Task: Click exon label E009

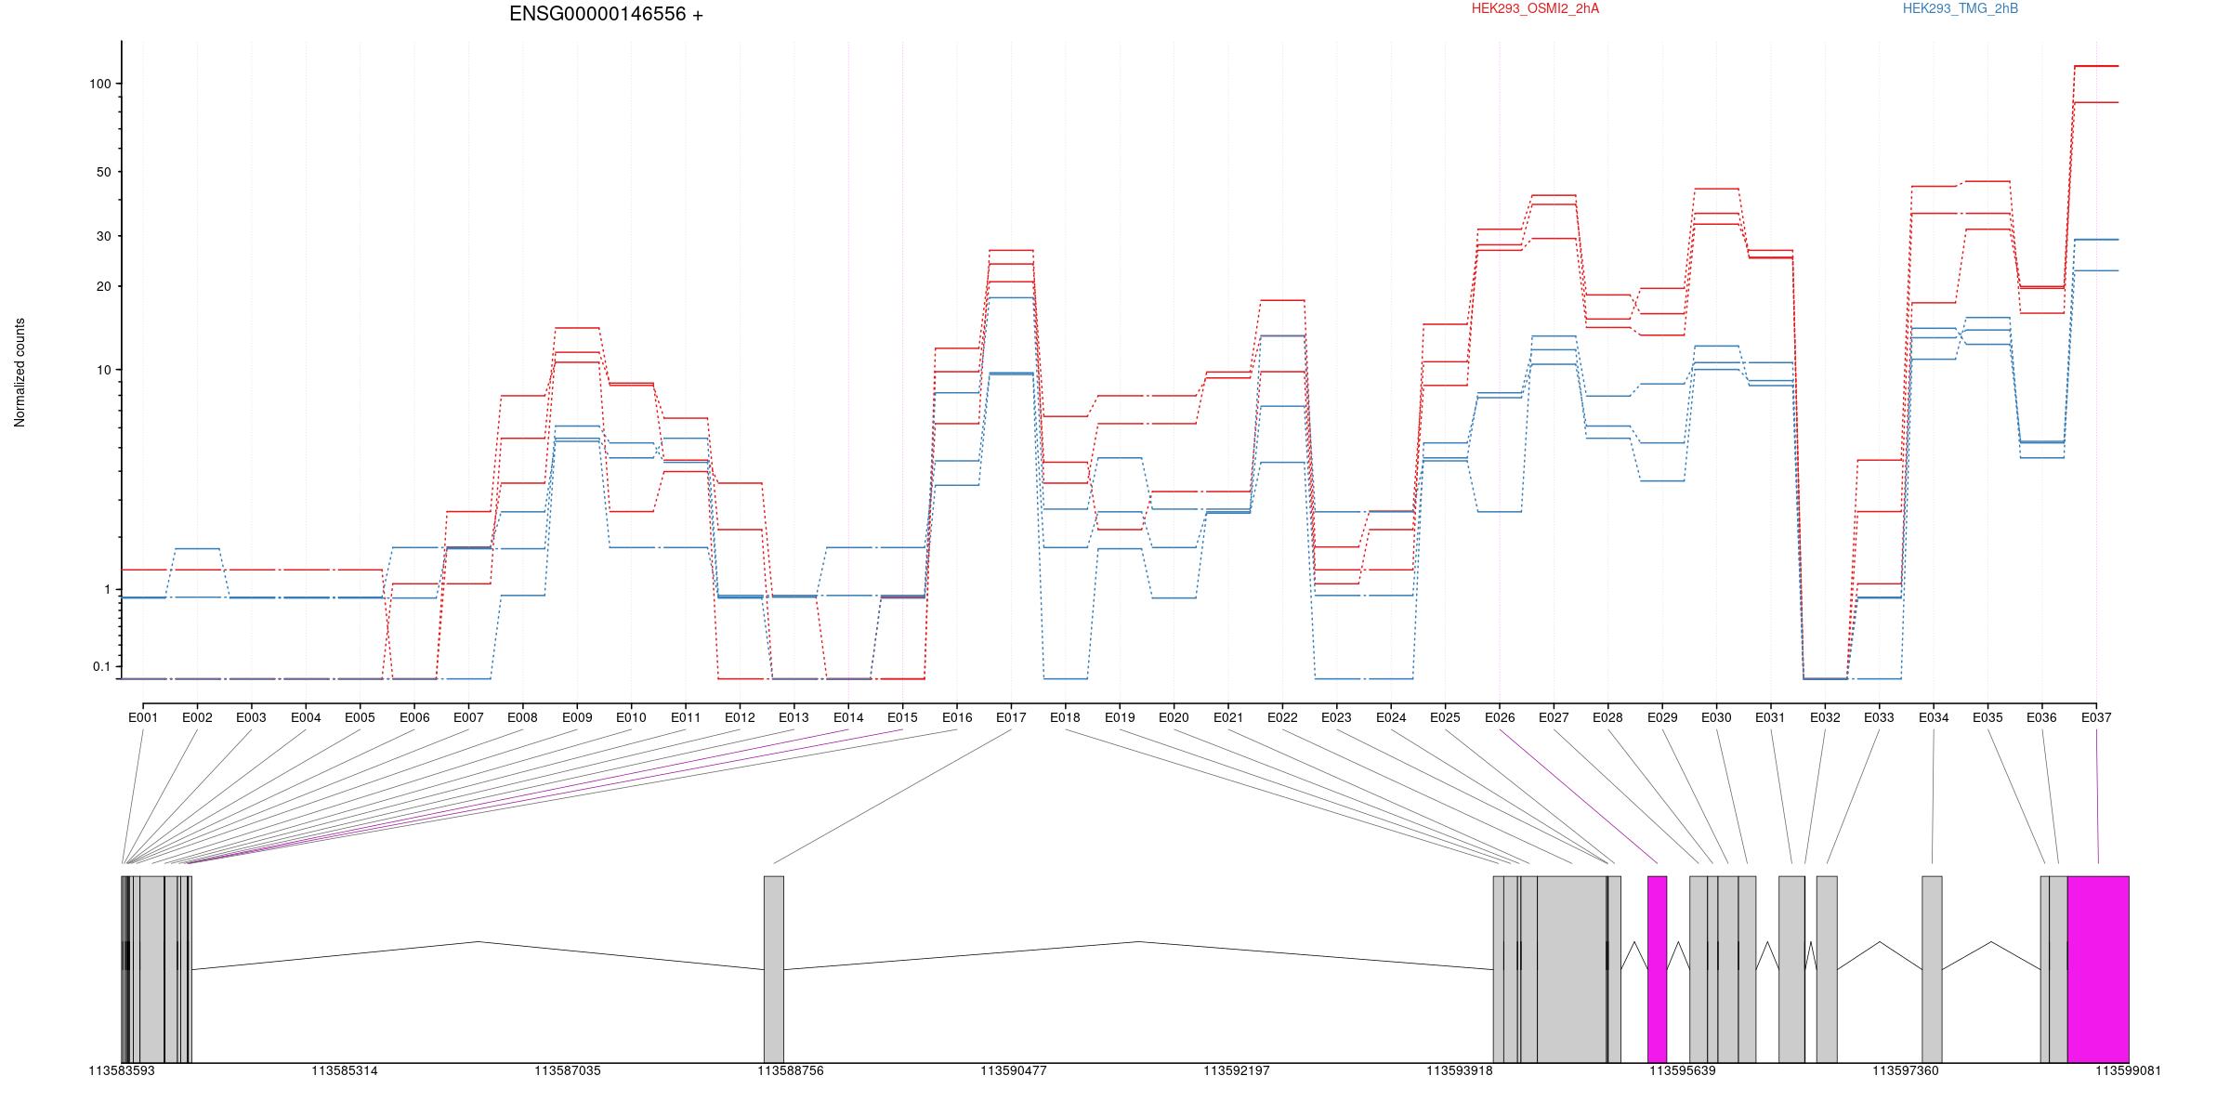Action: point(577,717)
